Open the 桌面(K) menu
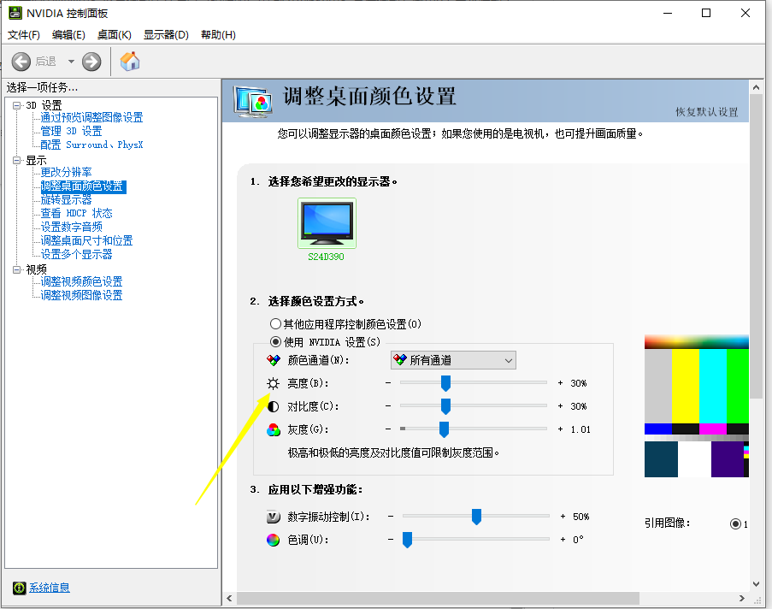This screenshot has height=609, width=772. [x=115, y=35]
